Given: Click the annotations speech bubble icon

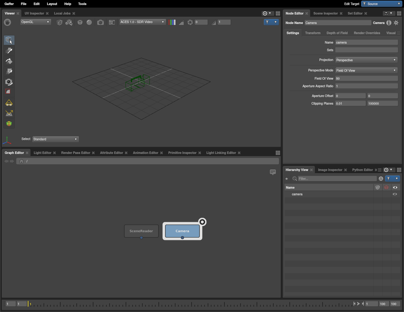Looking at the screenshot, I should point(273,172).
